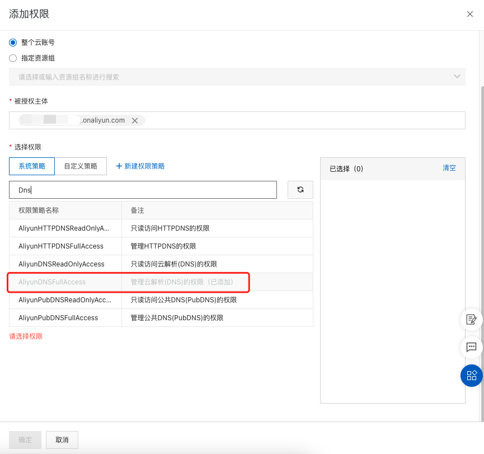484x454 pixels.
Task: Select the AliyunHTTPDNSReadOnlyA... policy row
Action: (161, 228)
